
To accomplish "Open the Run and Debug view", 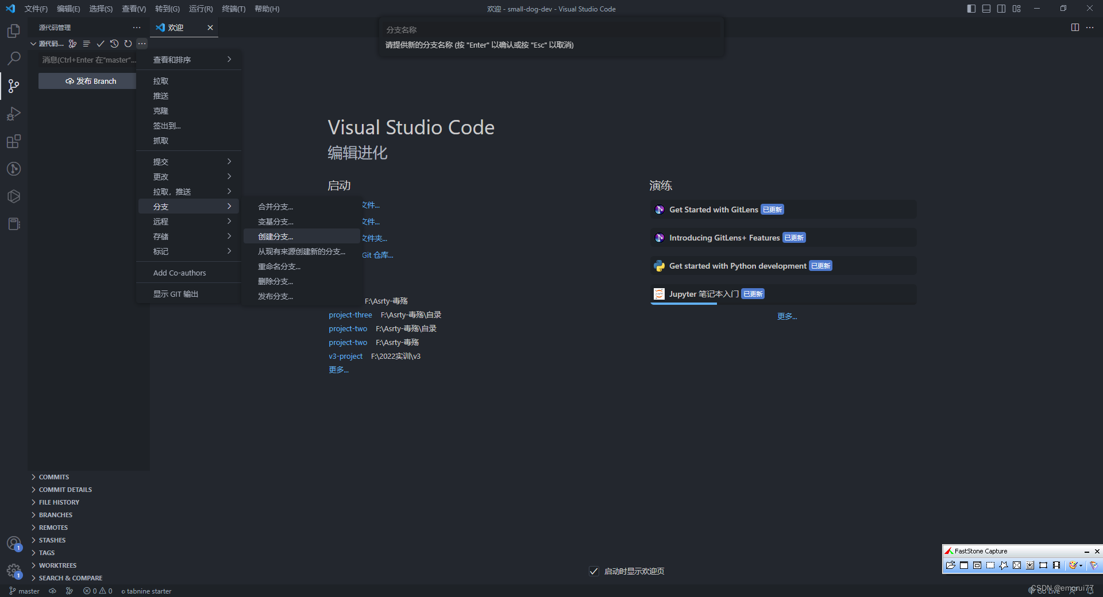I will click(14, 114).
